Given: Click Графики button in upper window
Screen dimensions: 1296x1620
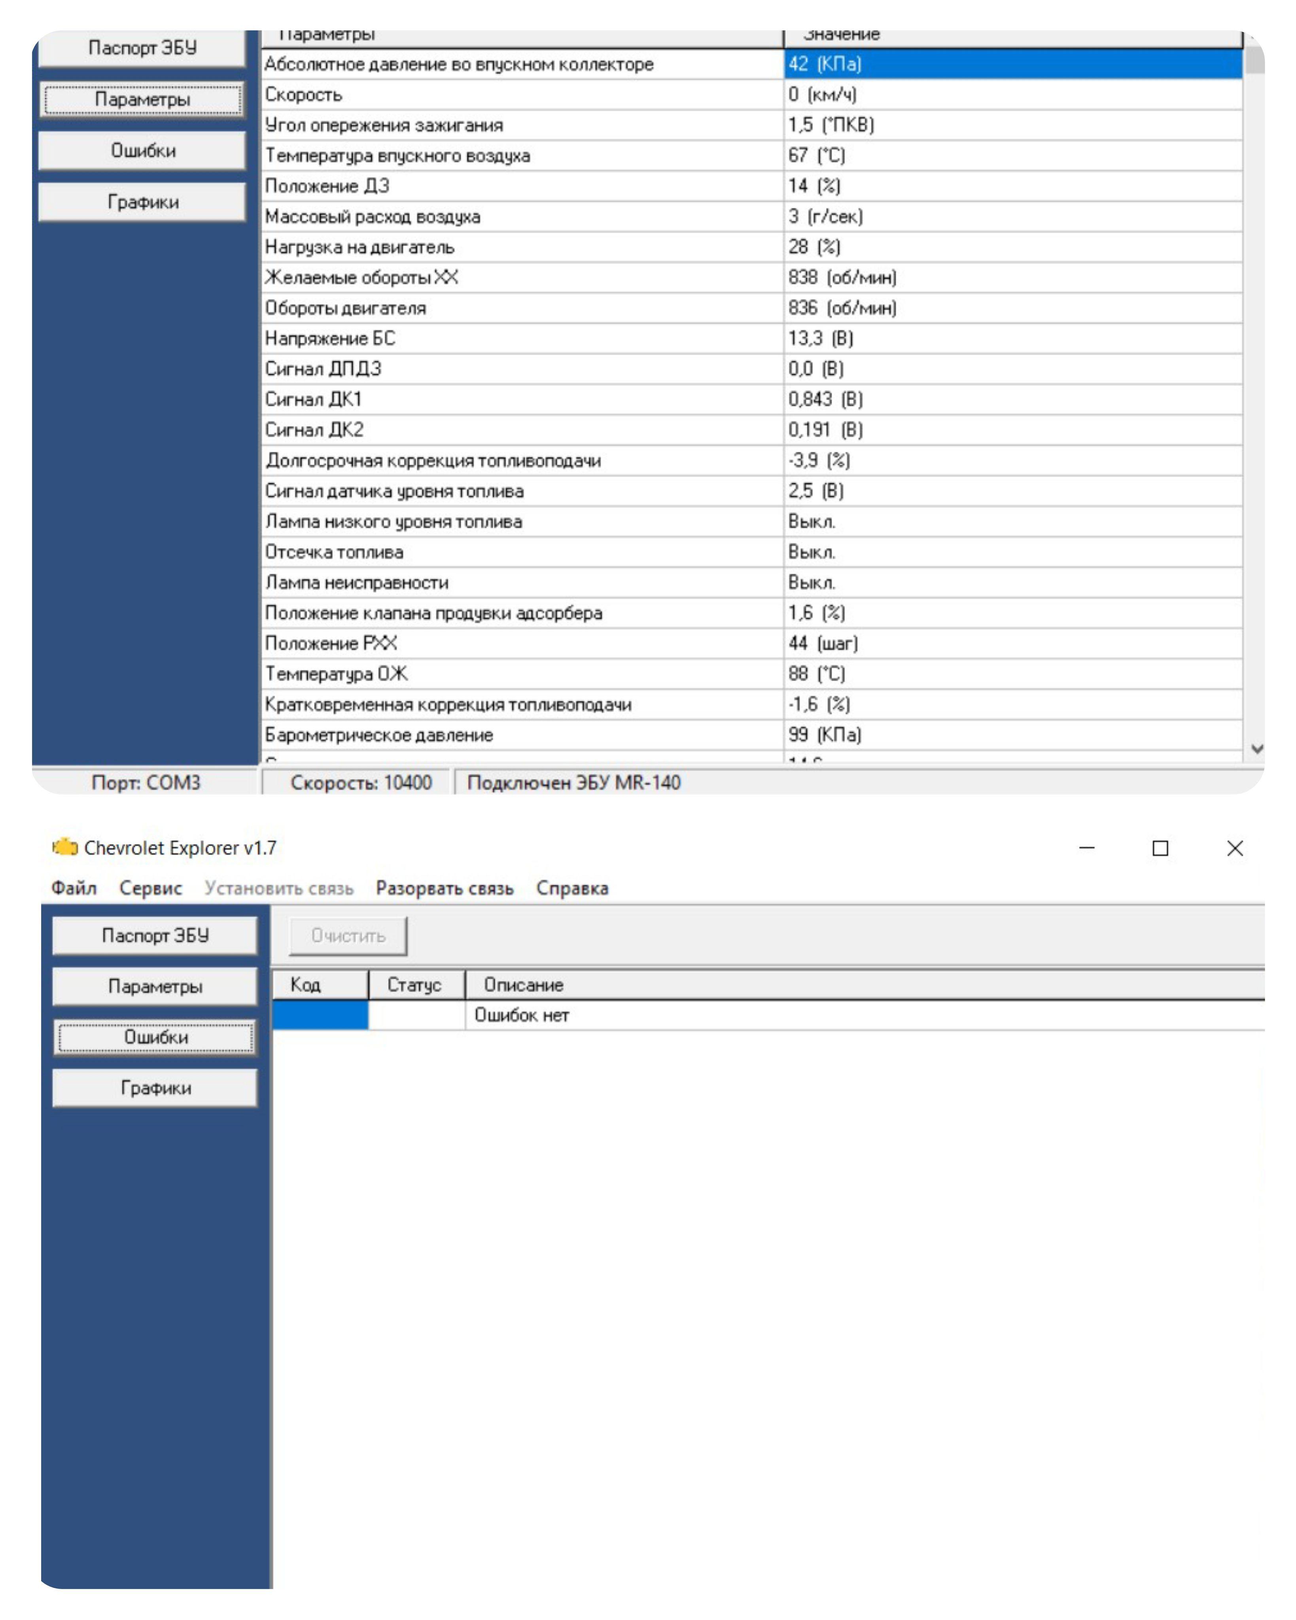Looking at the screenshot, I should (x=142, y=201).
